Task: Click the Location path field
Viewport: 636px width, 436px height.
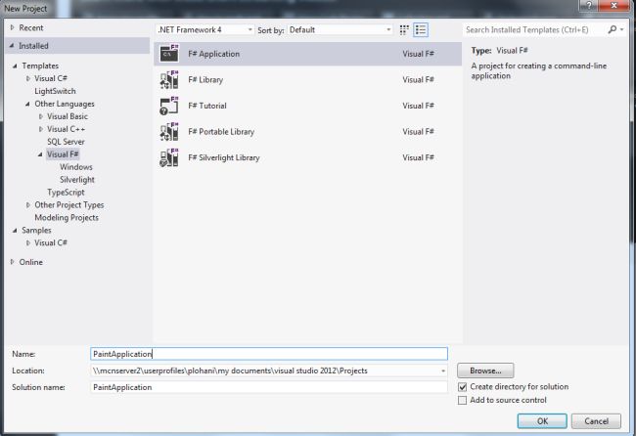Action: (x=264, y=371)
